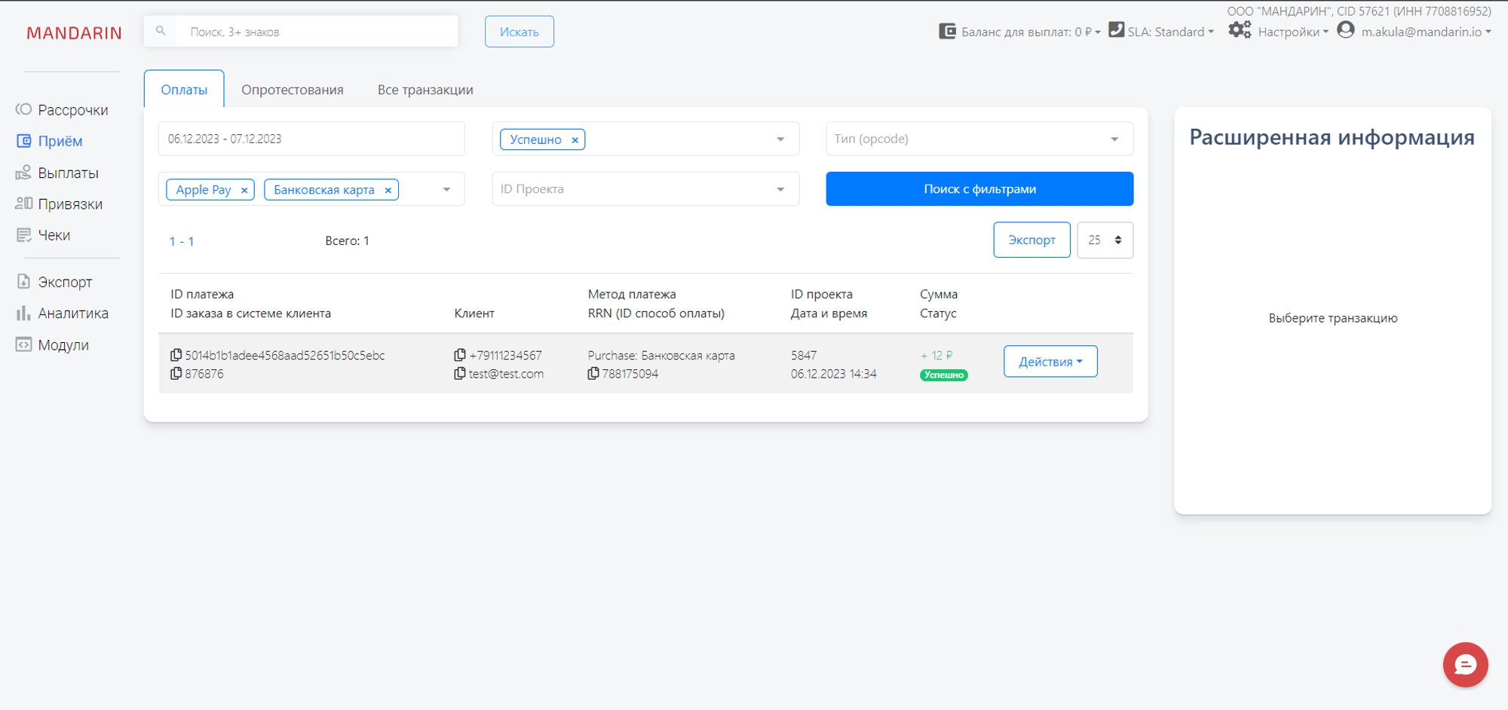Switch to the Опротестования tab

tap(292, 90)
